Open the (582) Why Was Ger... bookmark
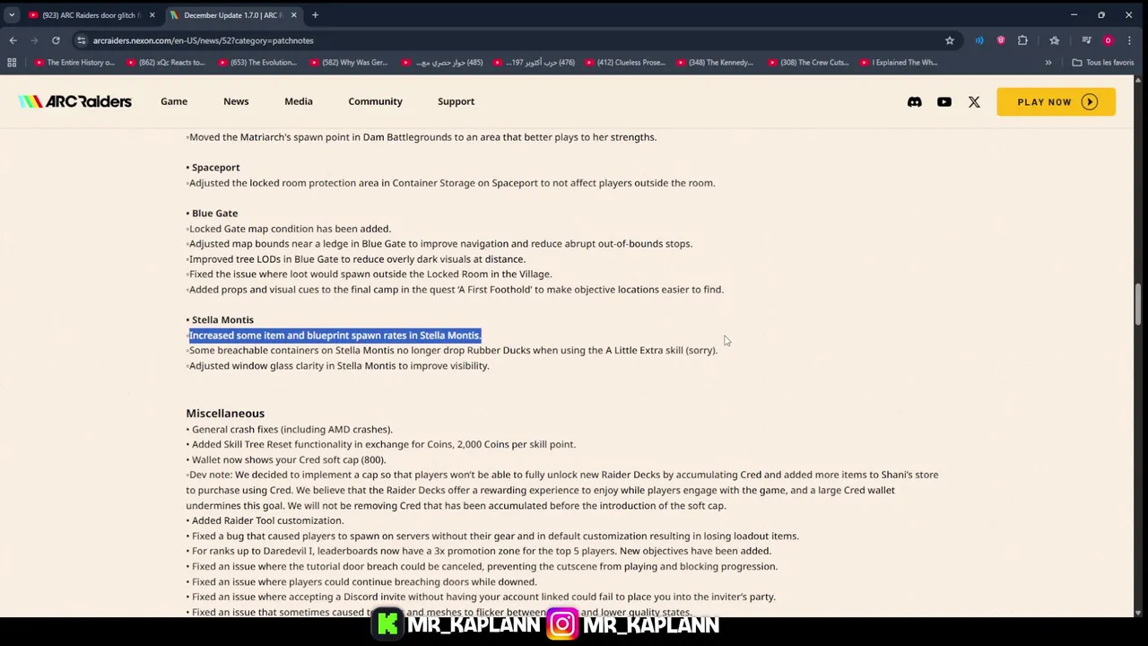 [348, 63]
